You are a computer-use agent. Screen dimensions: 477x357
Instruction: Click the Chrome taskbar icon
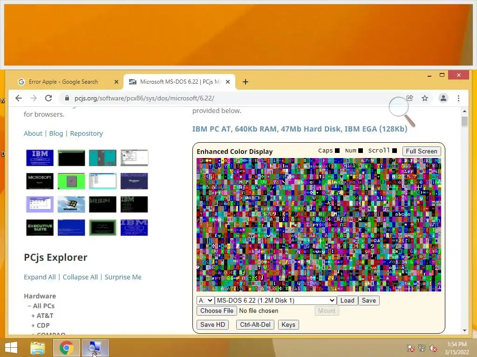pyautogui.click(x=66, y=348)
